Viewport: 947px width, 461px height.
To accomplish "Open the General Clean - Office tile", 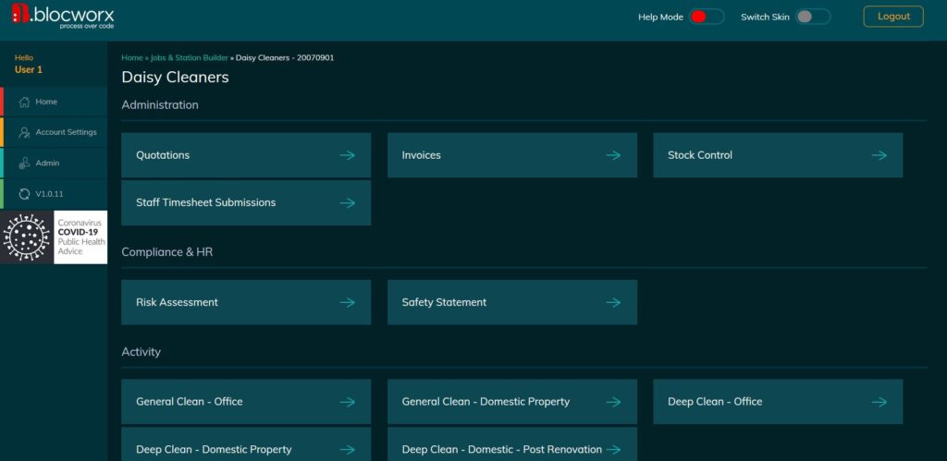I will [x=246, y=402].
